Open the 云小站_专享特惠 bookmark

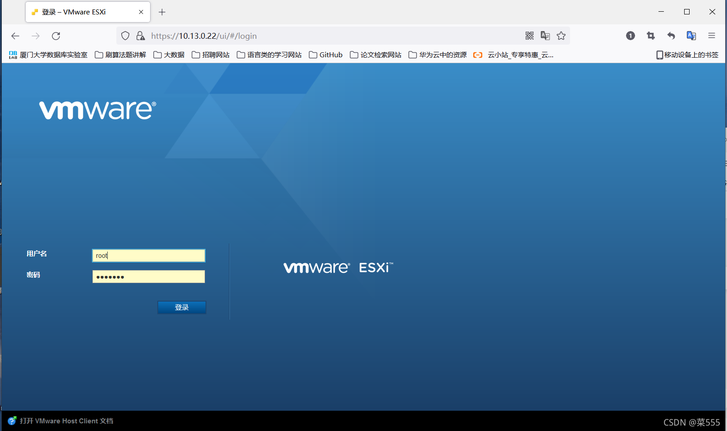pyautogui.click(x=513, y=55)
